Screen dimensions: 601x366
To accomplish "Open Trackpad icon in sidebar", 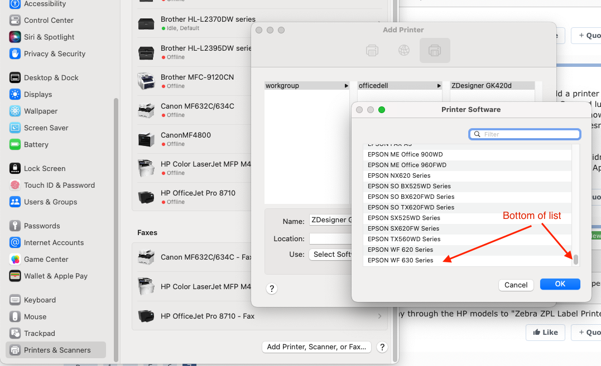I will 15,334.
